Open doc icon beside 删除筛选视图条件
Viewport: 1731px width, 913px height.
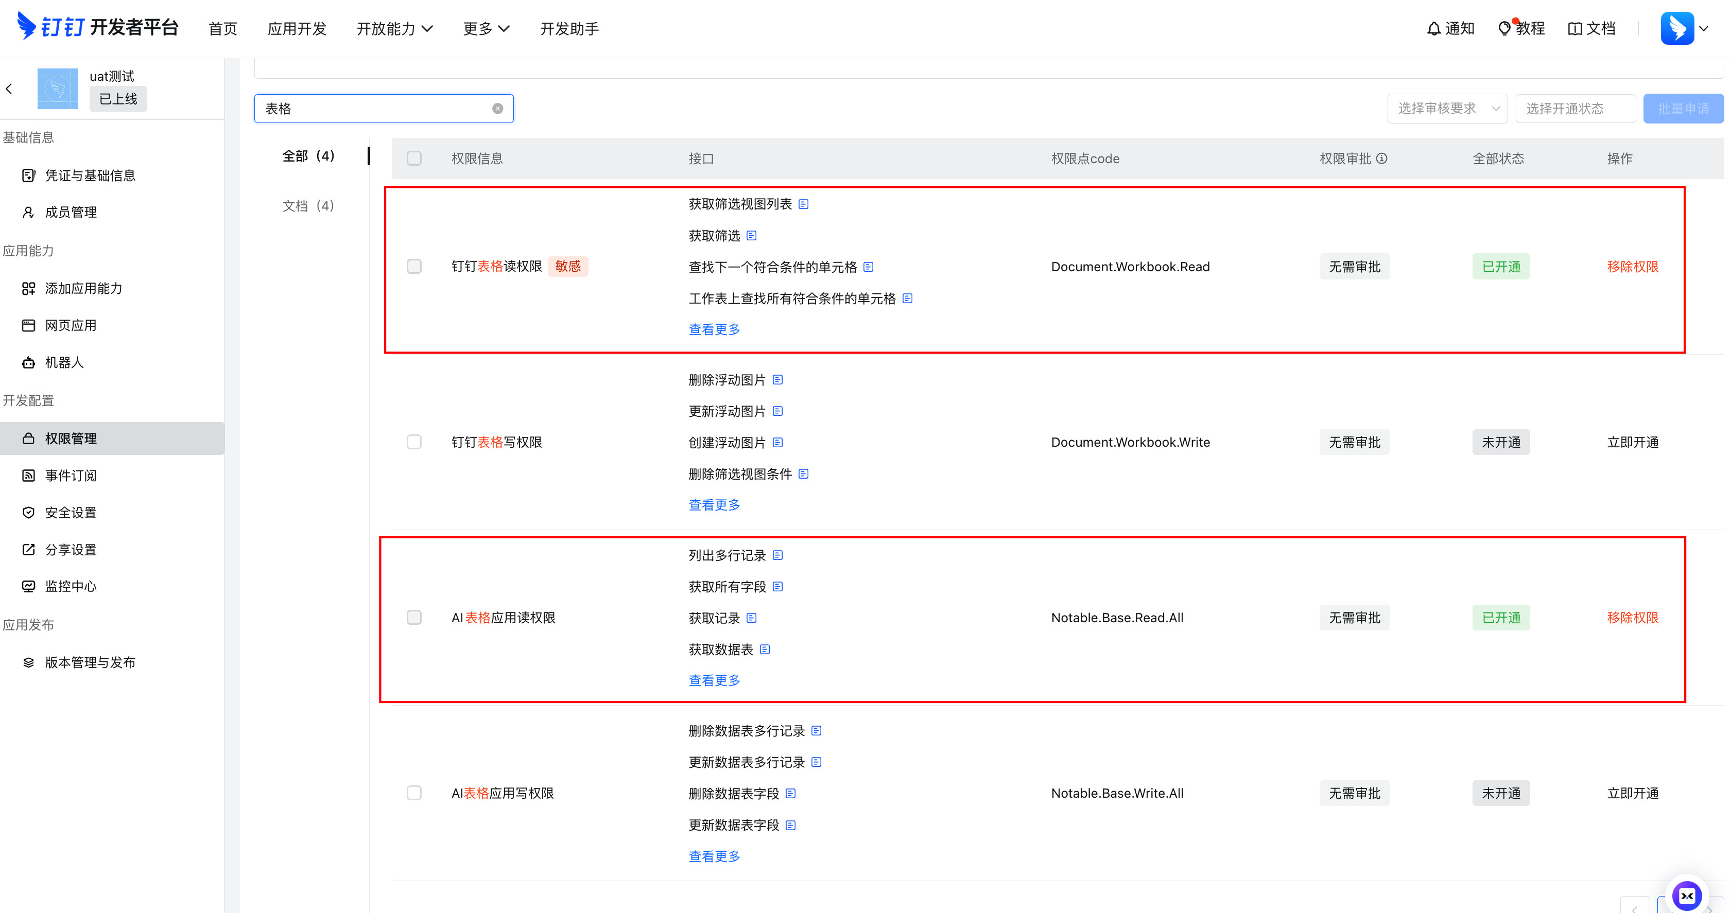tap(804, 475)
